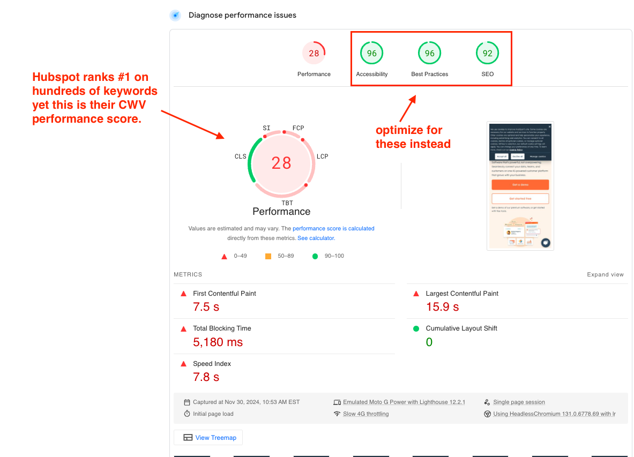Click the Largest Contentful Paint value 15.9 s
634x457 pixels.
[442, 307]
